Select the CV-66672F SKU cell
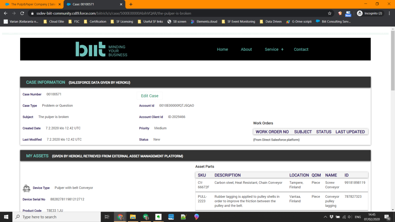This screenshot has height=222, width=395. [204, 185]
